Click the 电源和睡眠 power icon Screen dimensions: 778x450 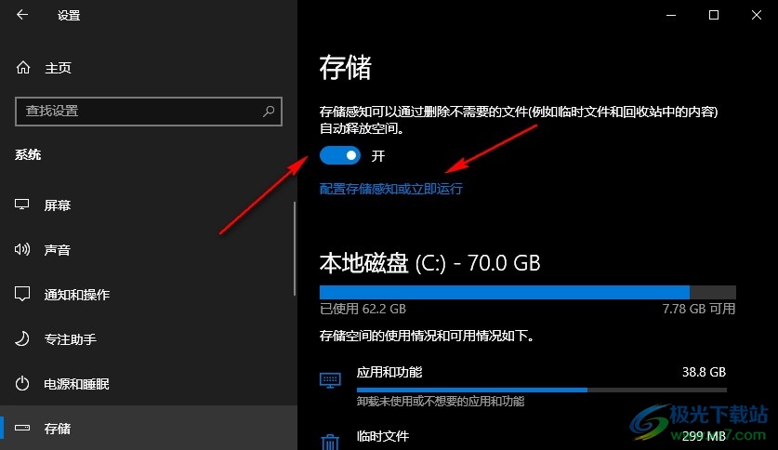21,383
